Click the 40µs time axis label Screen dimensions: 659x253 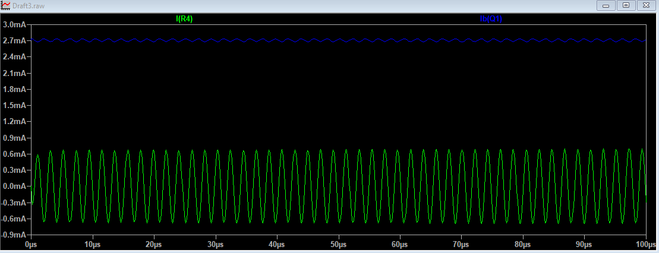coord(277,244)
